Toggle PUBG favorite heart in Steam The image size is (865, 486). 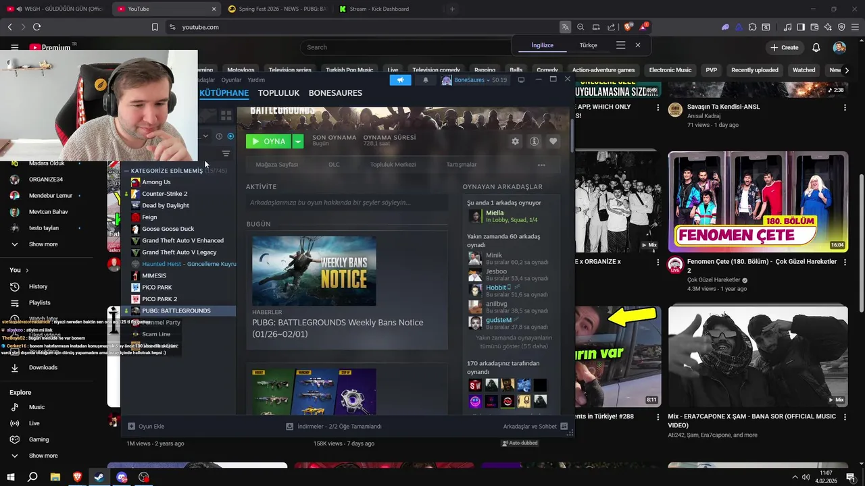(553, 141)
